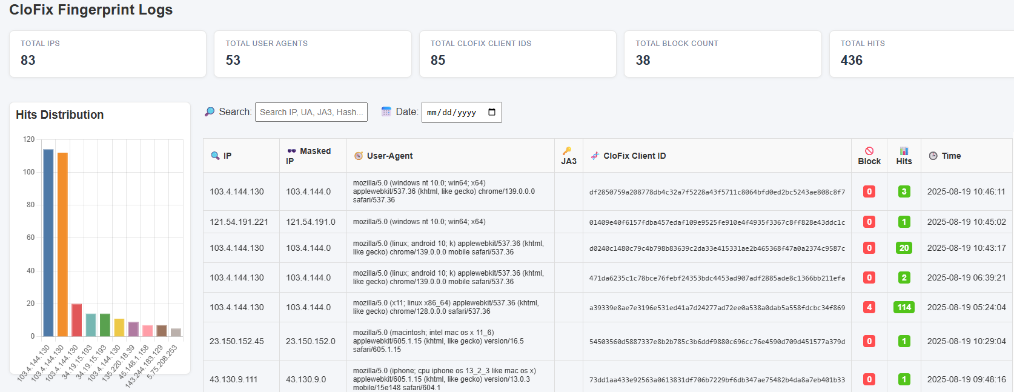Open the date picker calendar icon

(x=492, y=112)
